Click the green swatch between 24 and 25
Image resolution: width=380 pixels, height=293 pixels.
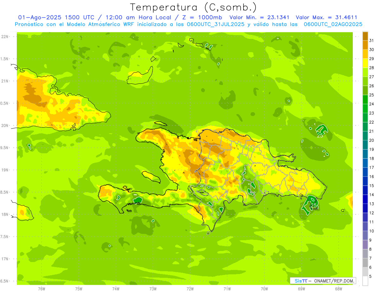click(365, 99)
